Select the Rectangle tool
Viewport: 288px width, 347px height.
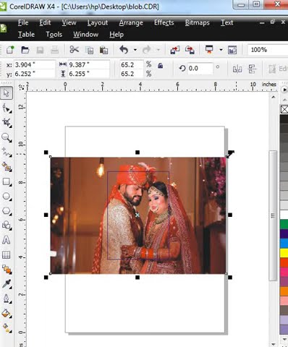pyautogui.click(x=7, y=181)
